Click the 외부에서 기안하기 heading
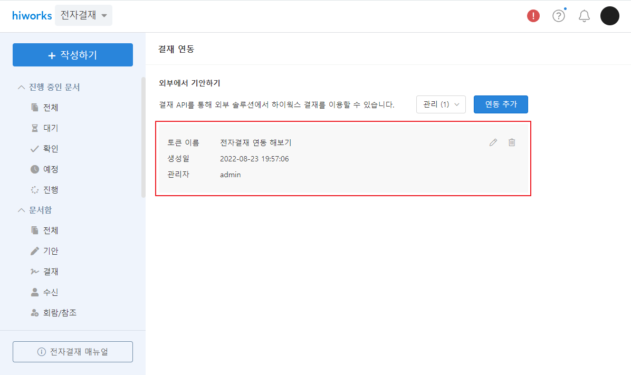This screenshot has width=631, height=375. click(189, 83)
